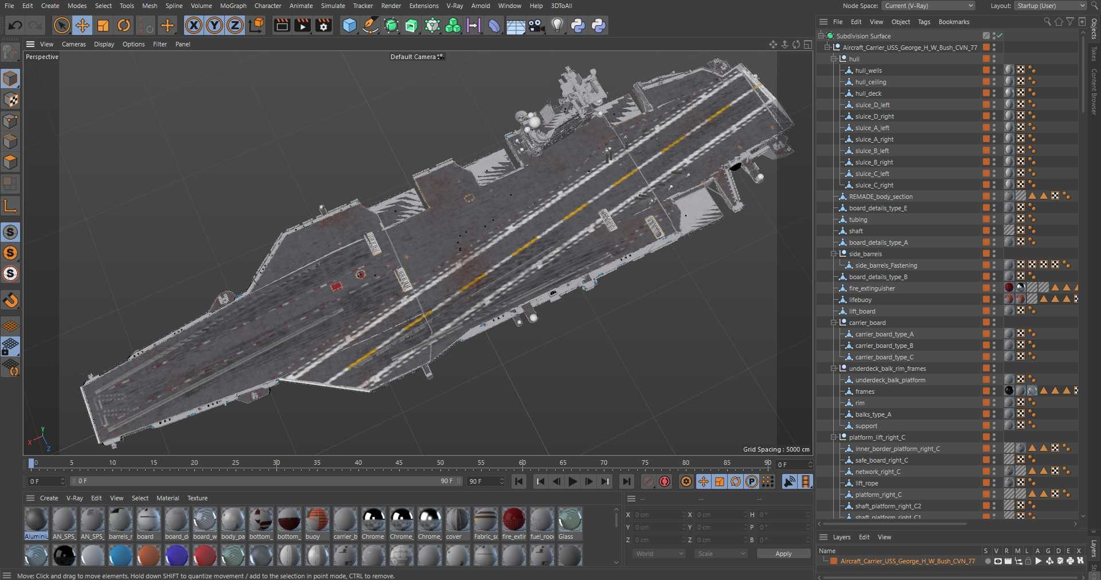The width and height of the screenshot is (1101, 580).
Task: Open the Scale coordinate mode dropdown
Action: coord(721,554)
